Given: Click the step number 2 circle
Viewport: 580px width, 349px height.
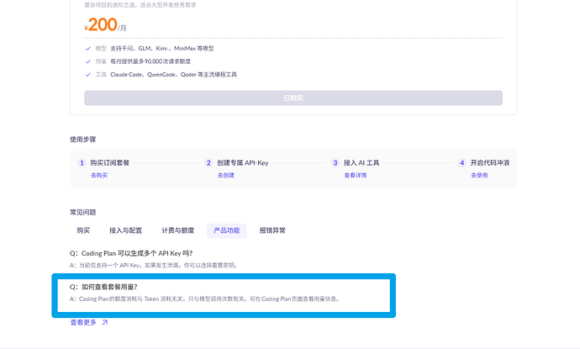Looking at the screenshot, I should 208,163.
